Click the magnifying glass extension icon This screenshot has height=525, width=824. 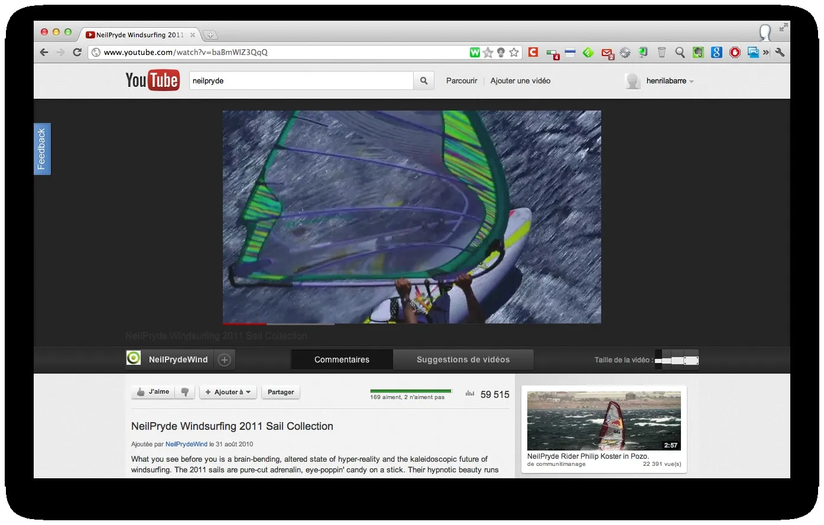coord(680,53)
